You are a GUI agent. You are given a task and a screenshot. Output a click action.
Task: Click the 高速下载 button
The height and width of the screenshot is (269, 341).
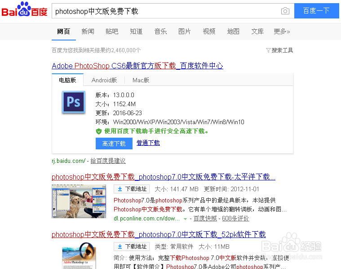[x=114, y=143]
